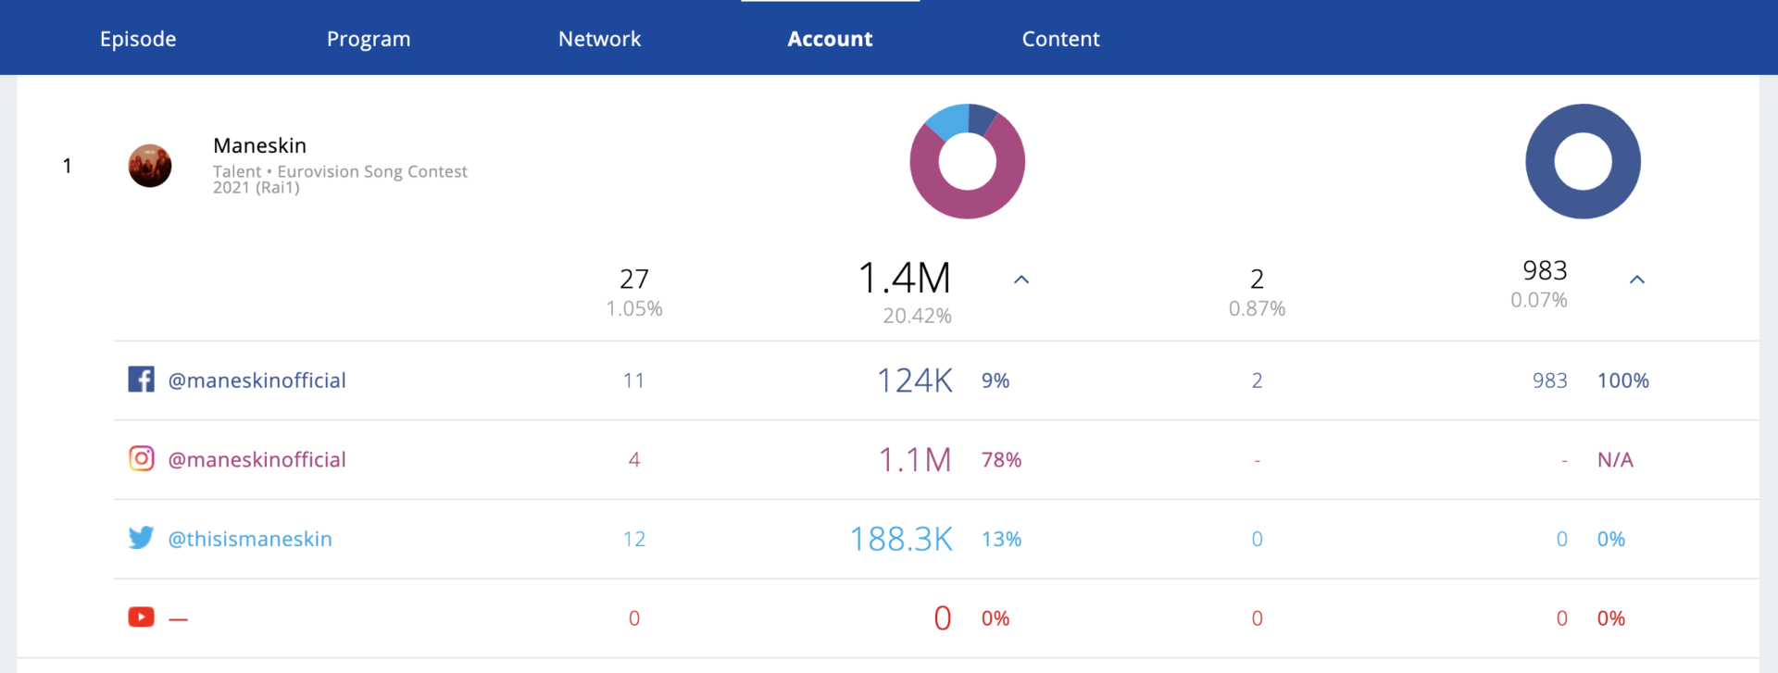The height and width of the screenshot is (673, 1778).
Task: Click the Facebook 124K value
Action: [x=915, y=380]
